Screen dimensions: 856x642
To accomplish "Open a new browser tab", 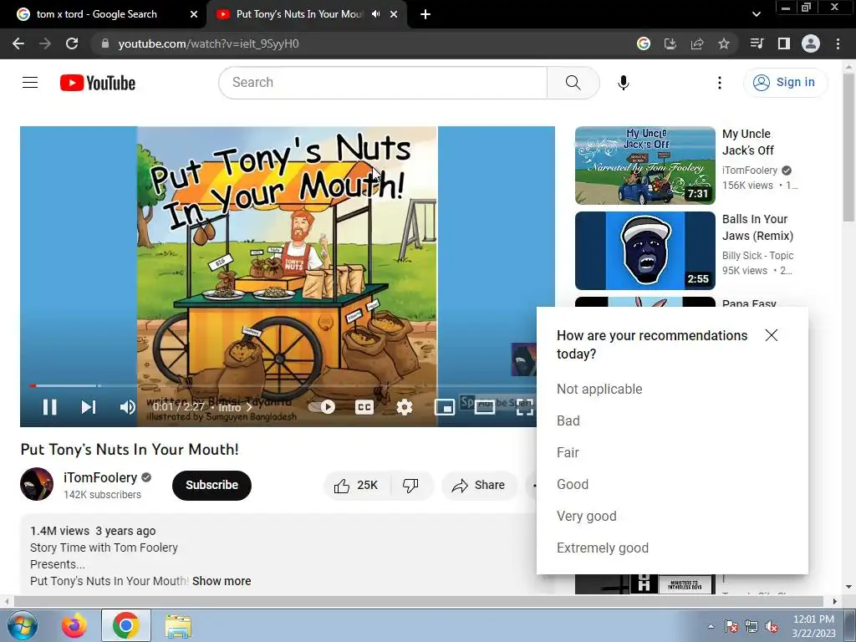I will click(425, 14).
